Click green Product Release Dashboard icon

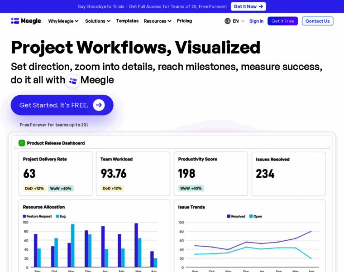pyautogui.click(x=22, y=143)
